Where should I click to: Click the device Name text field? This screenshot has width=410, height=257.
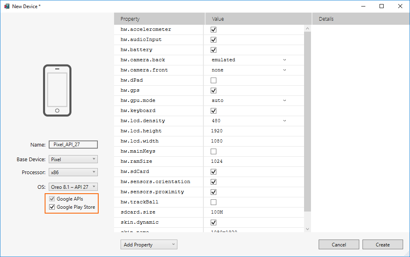[x=73, y=145]
